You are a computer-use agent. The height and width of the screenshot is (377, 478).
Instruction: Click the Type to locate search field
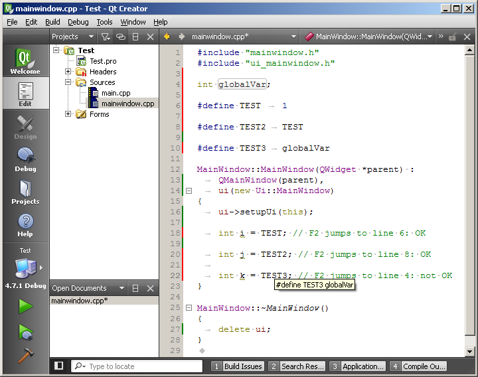pos(143,366)
